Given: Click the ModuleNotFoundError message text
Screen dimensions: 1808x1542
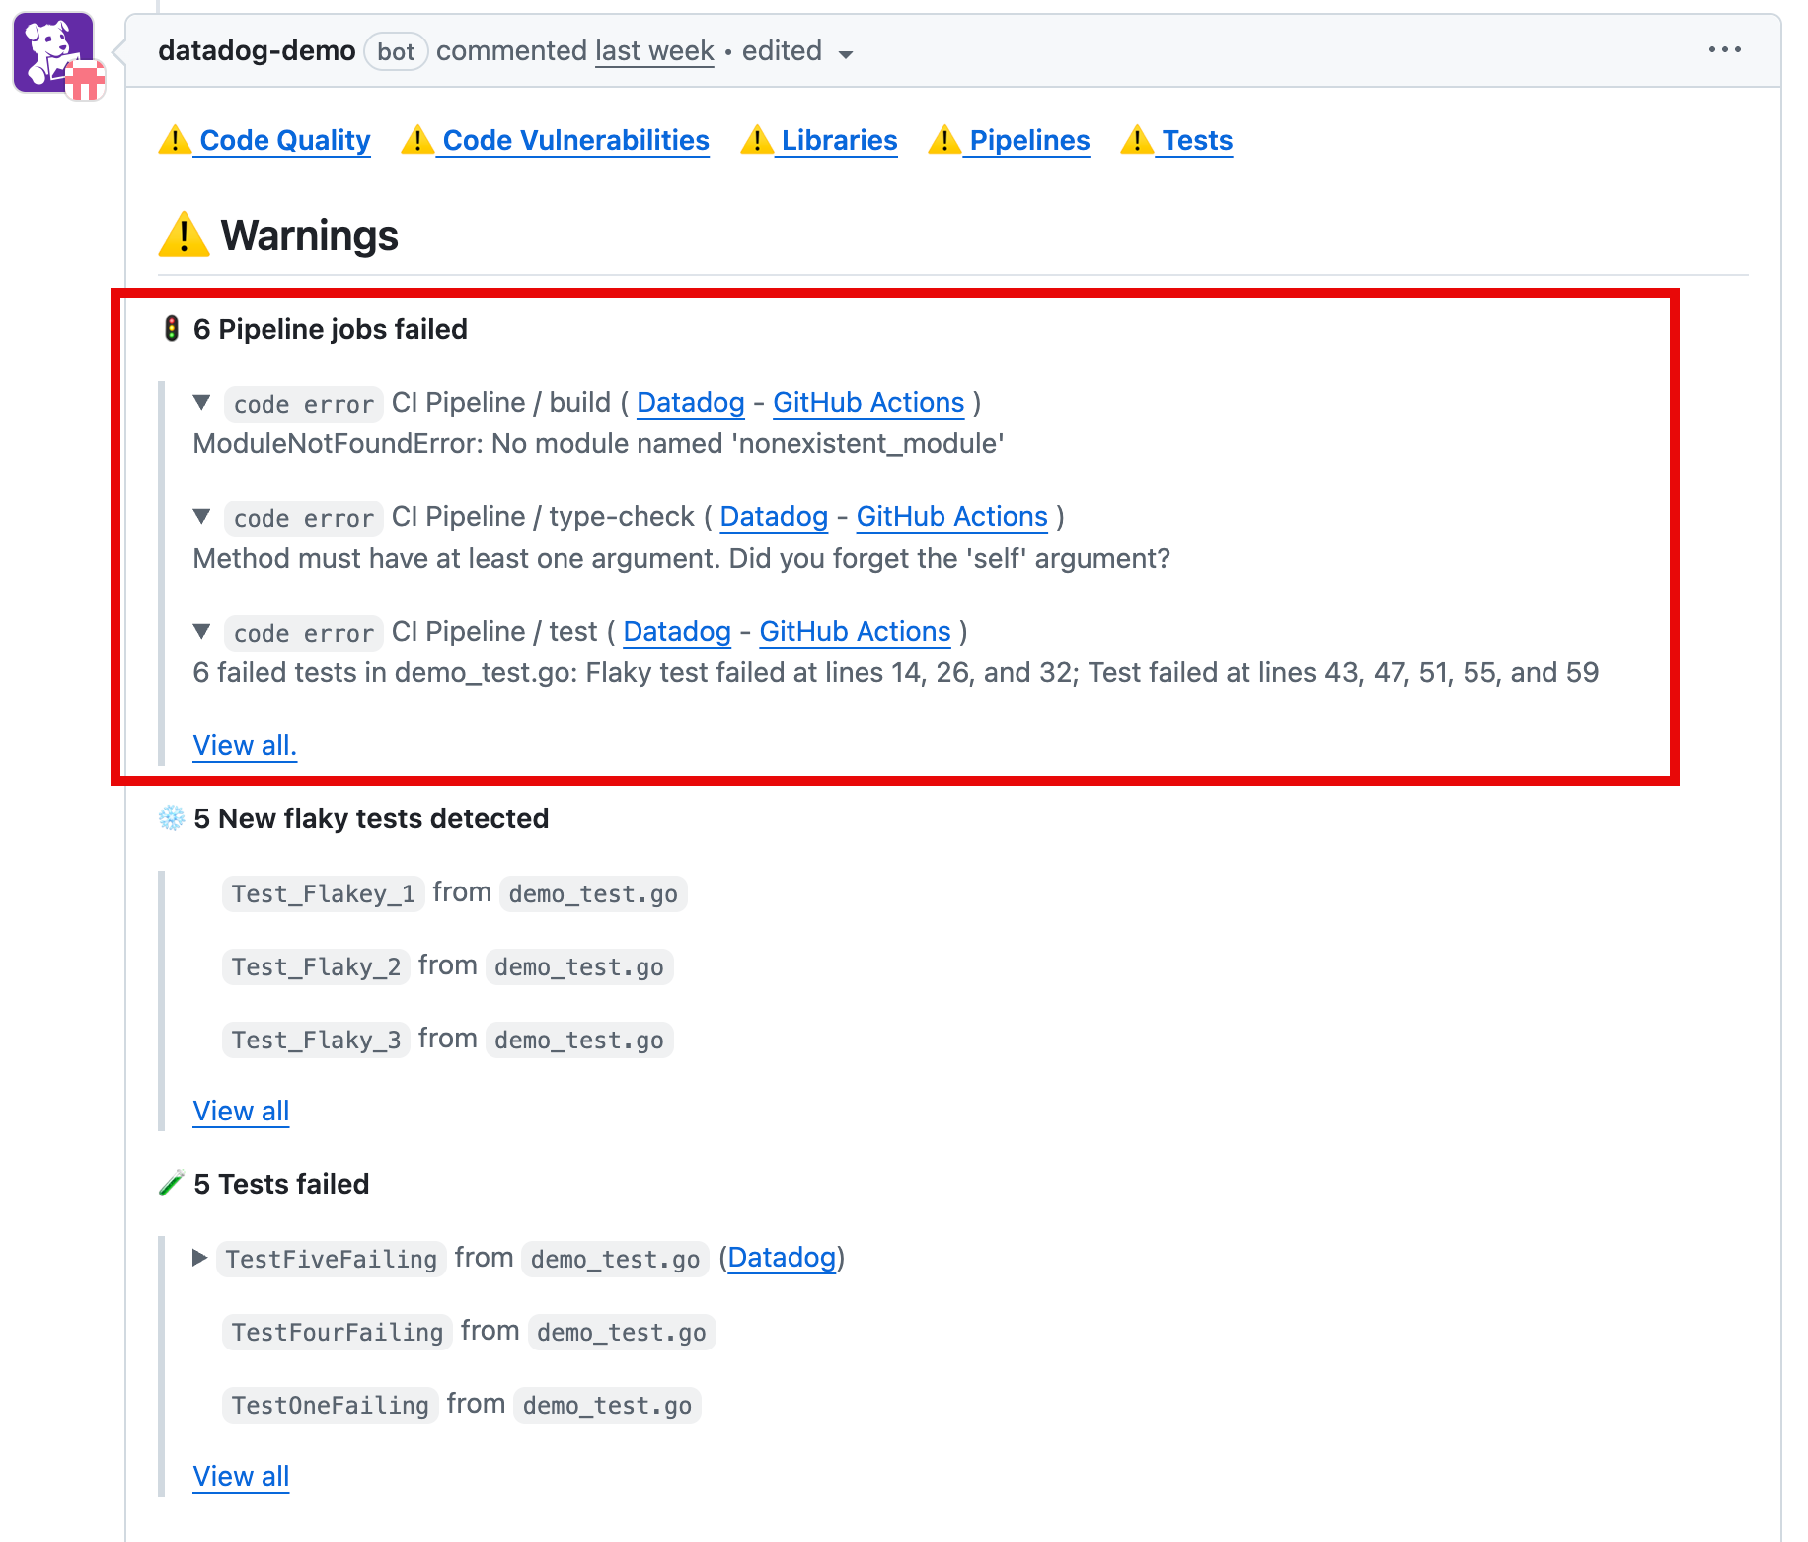Looking at the screenshot, I should (599, 443).
